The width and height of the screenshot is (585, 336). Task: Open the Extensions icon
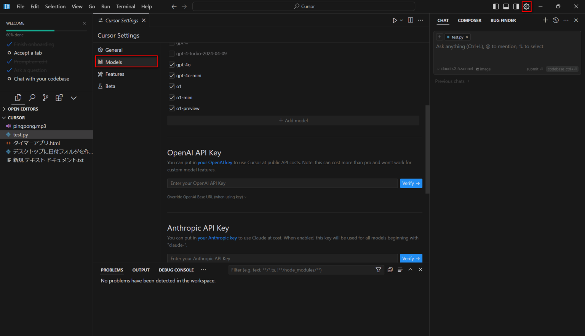[59, 98]
